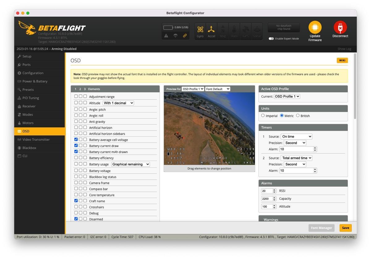Open Preview for OSD Profile dropdown

(193, 89)
